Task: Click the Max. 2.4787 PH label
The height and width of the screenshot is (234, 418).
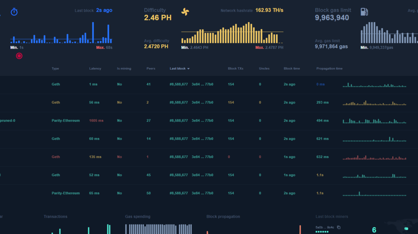Action: [x=269, y=47]
